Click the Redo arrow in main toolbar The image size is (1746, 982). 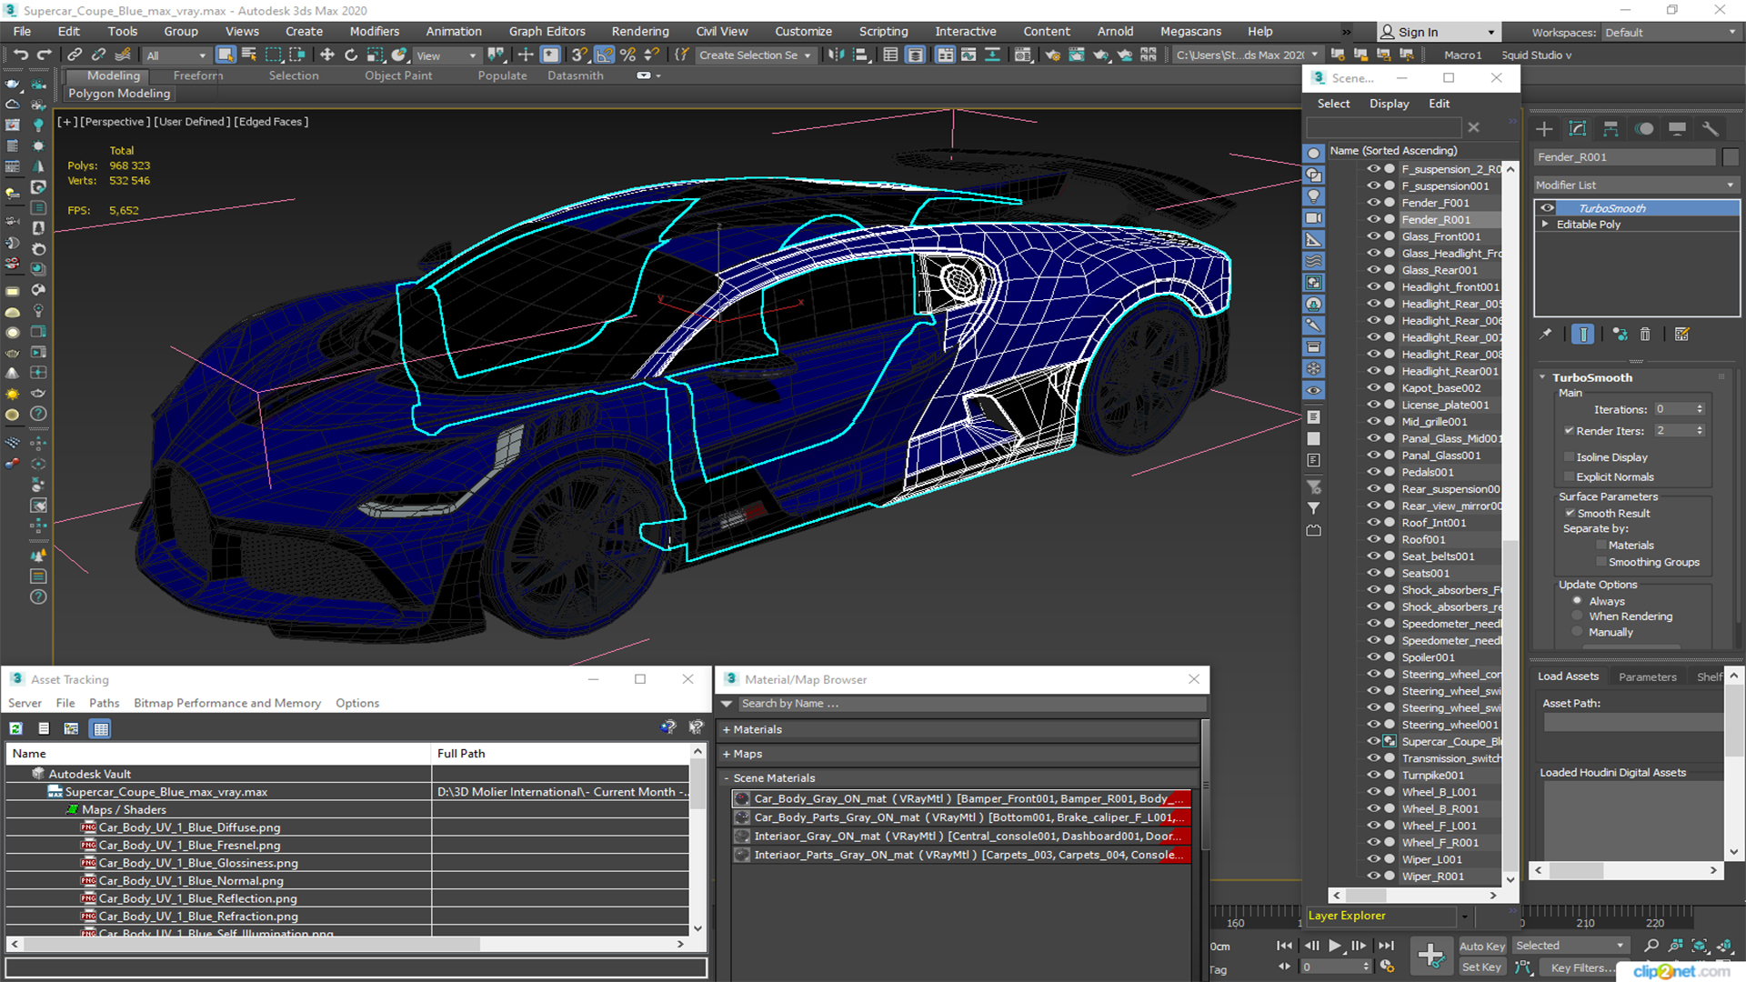[x=44, y=55]
